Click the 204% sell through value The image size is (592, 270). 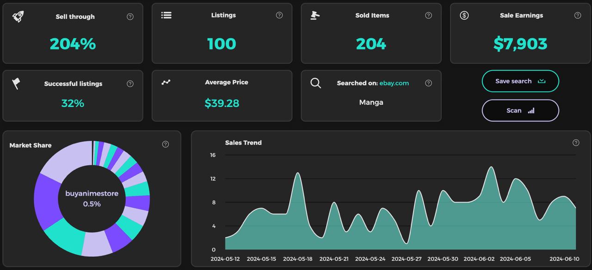(73, 44)
